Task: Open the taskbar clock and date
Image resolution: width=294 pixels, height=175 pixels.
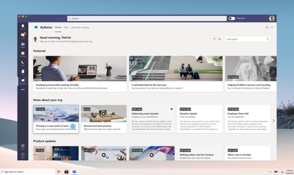Action: pos(289,172)
